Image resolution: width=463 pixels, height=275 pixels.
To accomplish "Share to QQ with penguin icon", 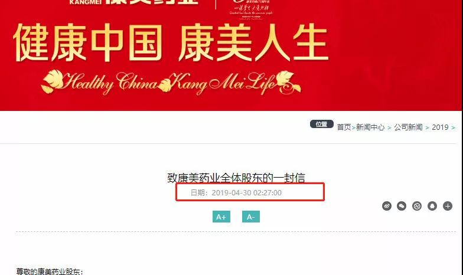I will click(432, 206).
